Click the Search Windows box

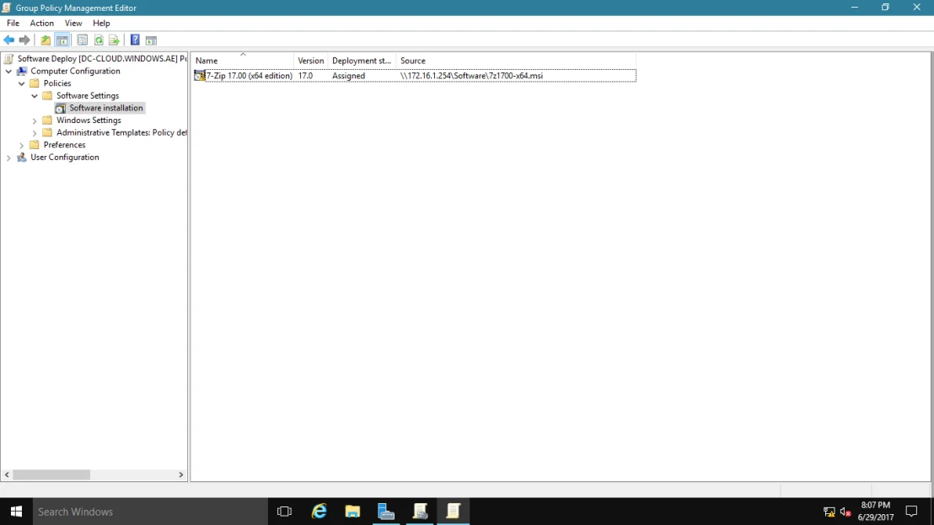click(150, 512)
